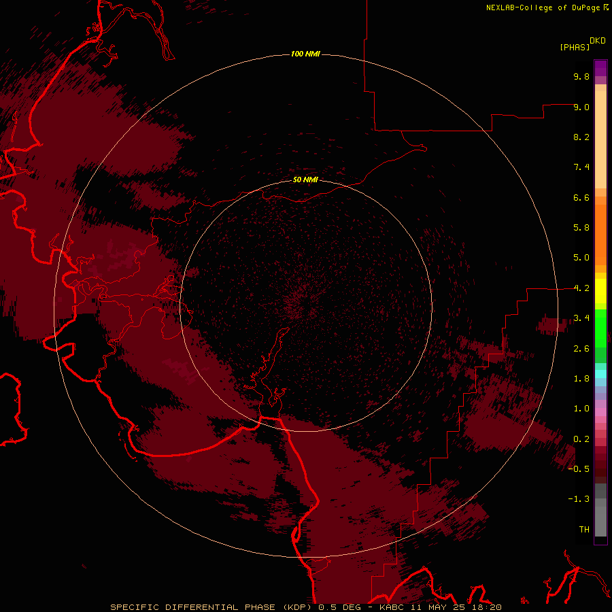Viewport: 612px width, 612px height.
Task: Click the 0.2 legend value
Action: [x=581, y=439]
